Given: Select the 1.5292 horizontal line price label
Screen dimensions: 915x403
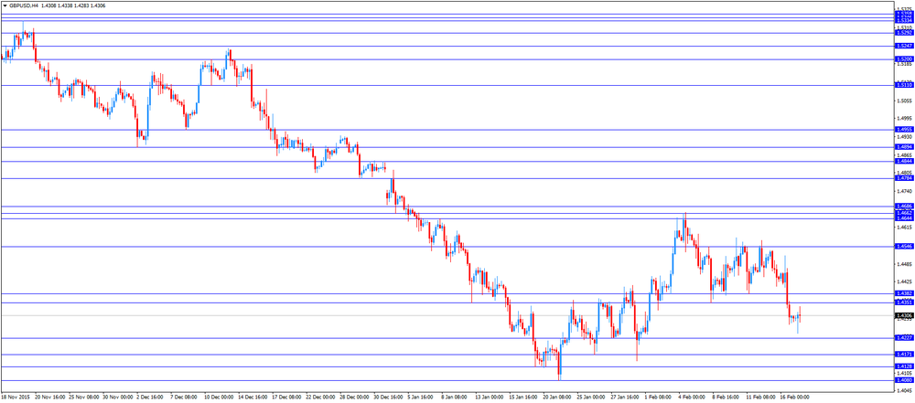Looking at the screenshot, I should [x=904, y=33].
